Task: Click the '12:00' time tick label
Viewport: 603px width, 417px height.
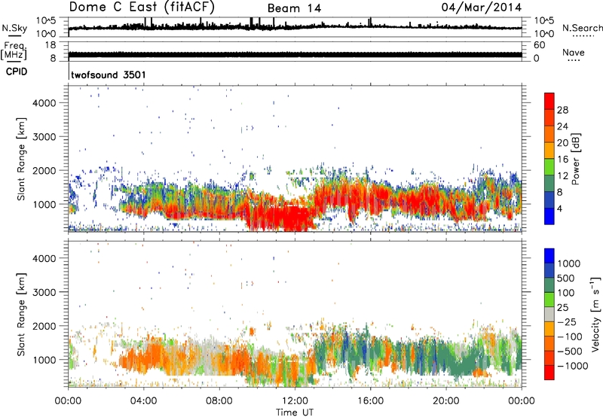Action: click(x=295, y=401)
